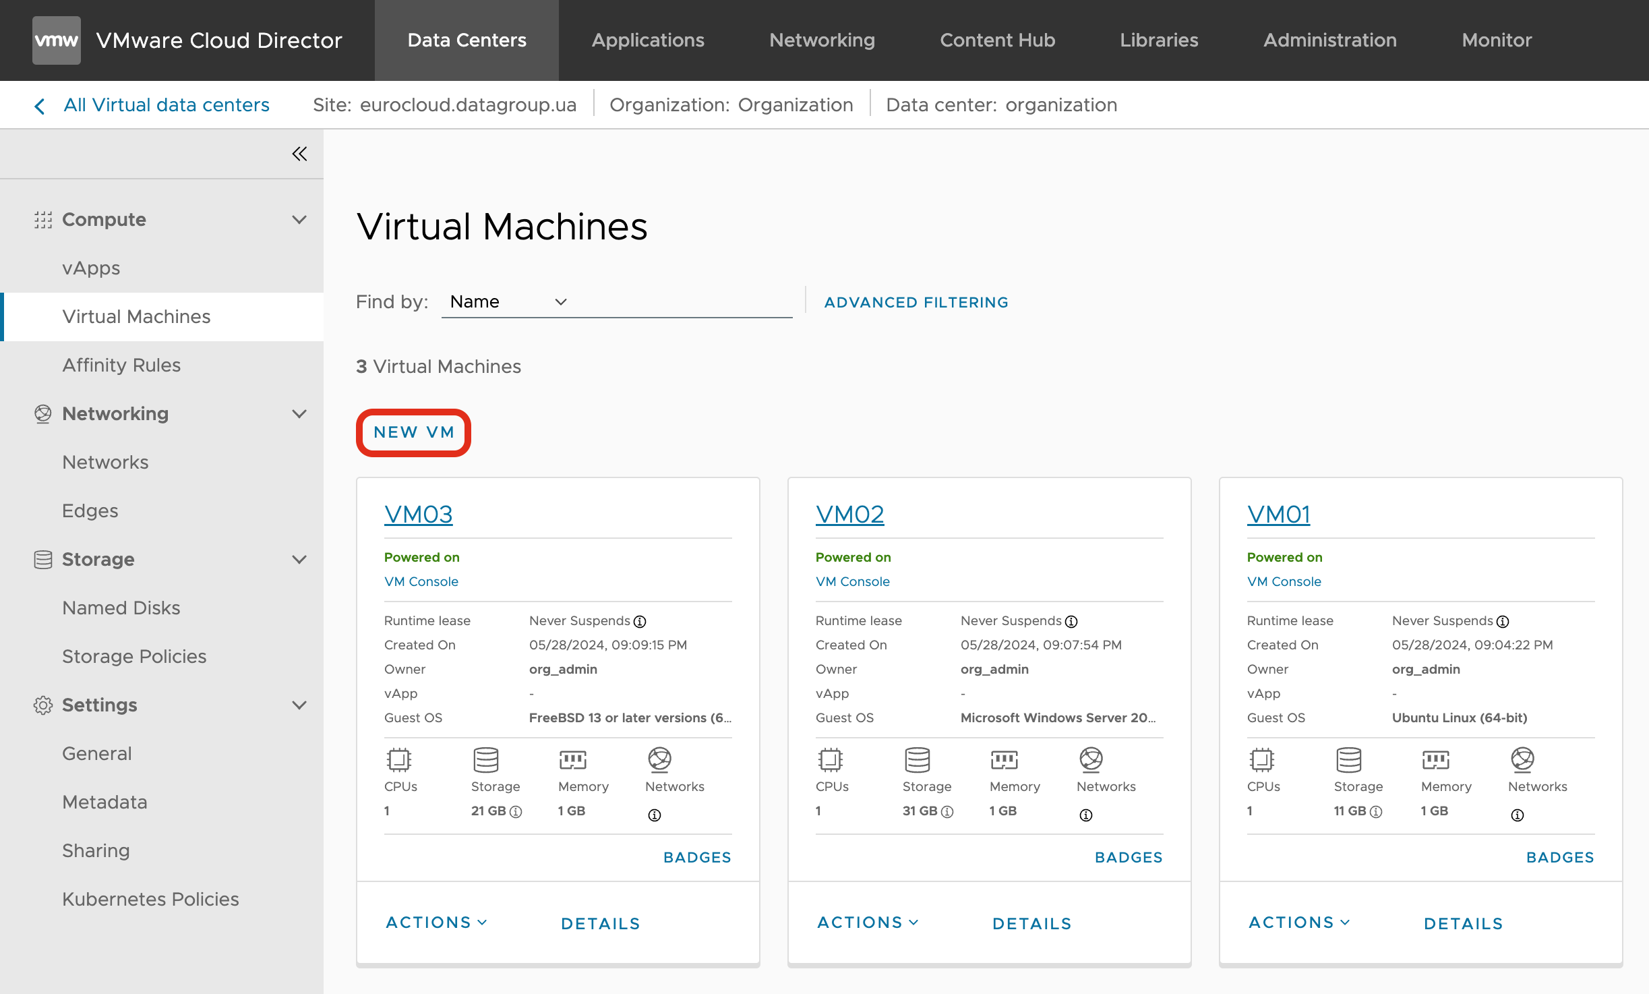Collapse the Compute section chevron

pyautogui.click(x=299, y=220)
